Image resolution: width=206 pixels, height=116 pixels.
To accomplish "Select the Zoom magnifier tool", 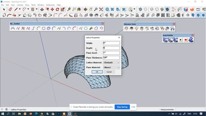I will 96,9.
